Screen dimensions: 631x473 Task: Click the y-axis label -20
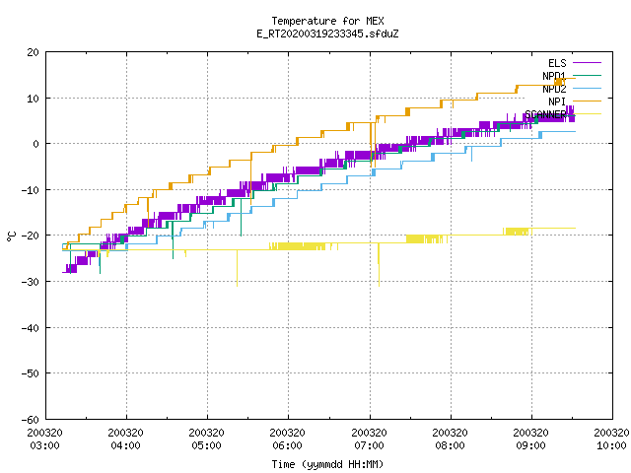[30, 236]
